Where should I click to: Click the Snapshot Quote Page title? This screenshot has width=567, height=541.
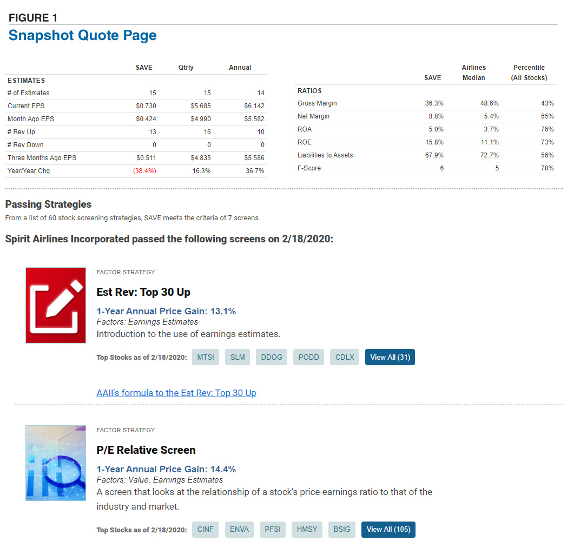[x=82, y=36]
